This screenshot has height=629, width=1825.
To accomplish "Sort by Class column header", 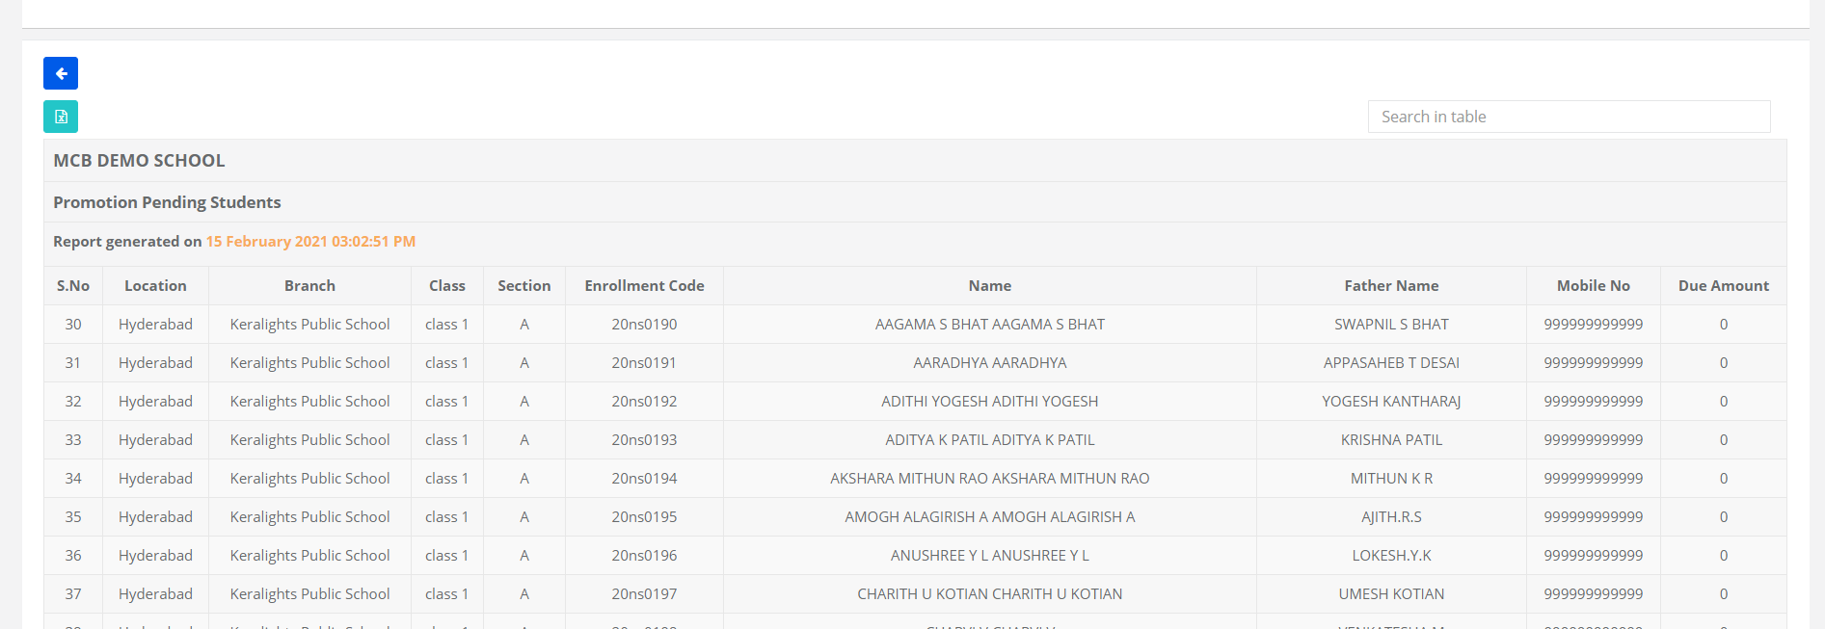I will [x=447, y=286].
